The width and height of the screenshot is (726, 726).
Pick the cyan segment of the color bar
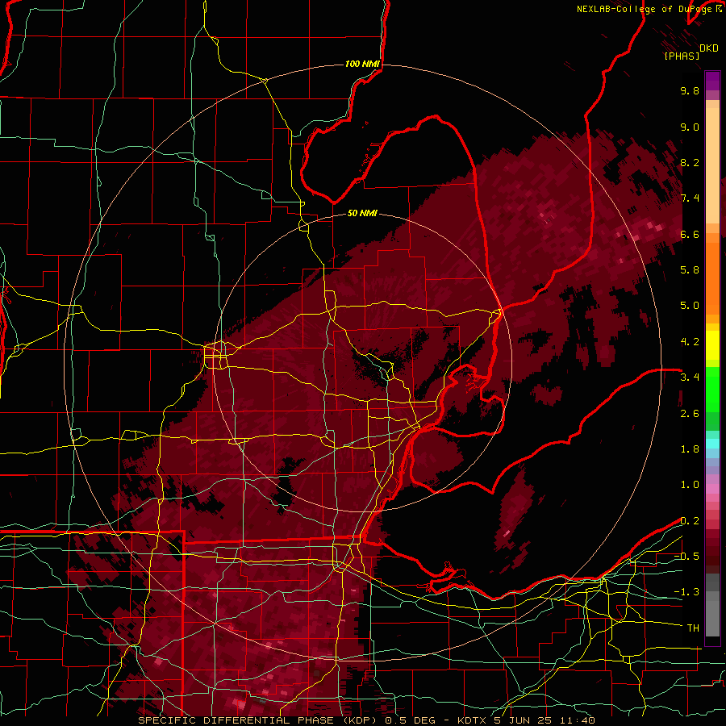tap(712, 443)
